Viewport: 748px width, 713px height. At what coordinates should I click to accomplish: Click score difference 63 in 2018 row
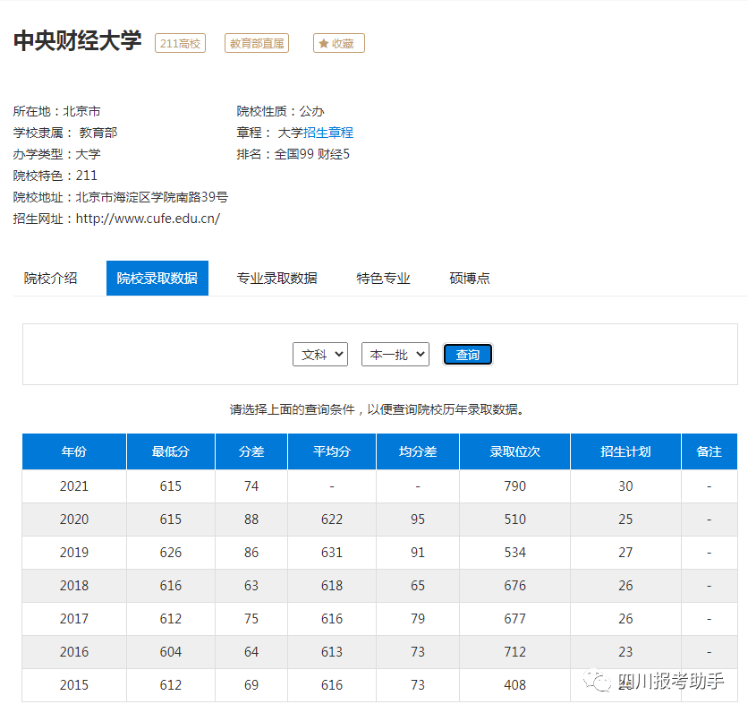click(251, 586)
